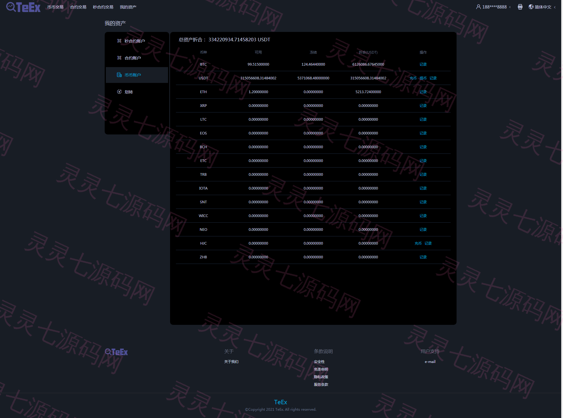The width and height of the screenshot is (563, 418).
Task: Open 记录 for the BTC row
Action: 423,64
